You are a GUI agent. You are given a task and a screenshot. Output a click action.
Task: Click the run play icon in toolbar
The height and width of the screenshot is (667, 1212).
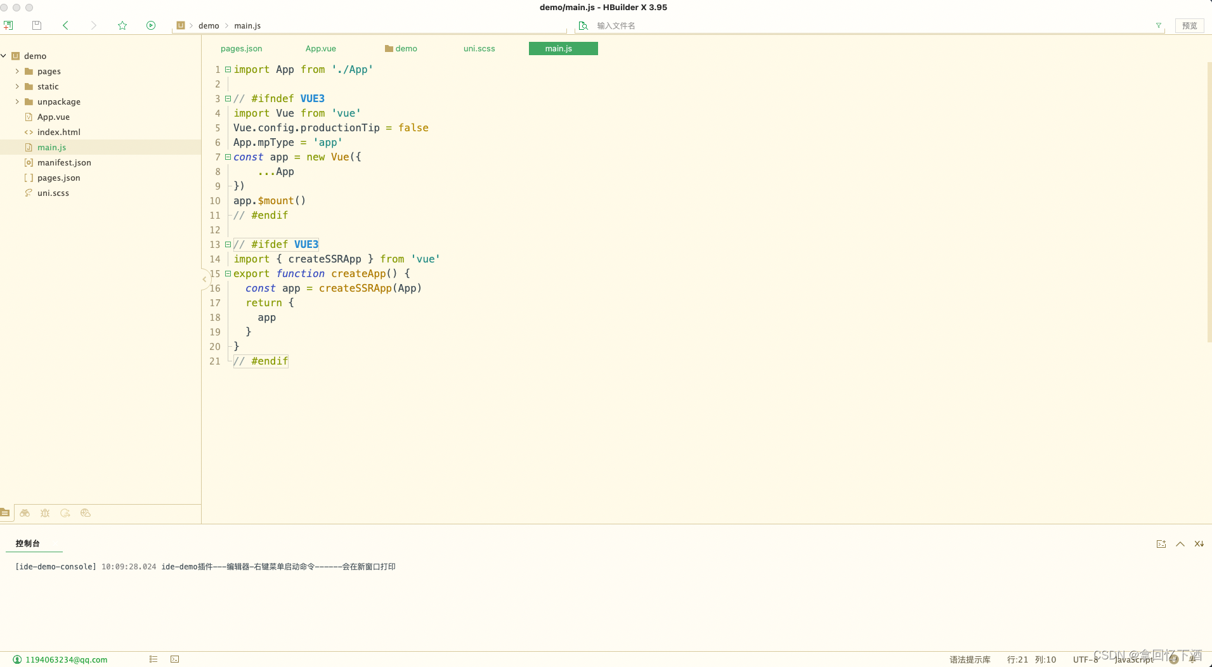pos(151,25)
